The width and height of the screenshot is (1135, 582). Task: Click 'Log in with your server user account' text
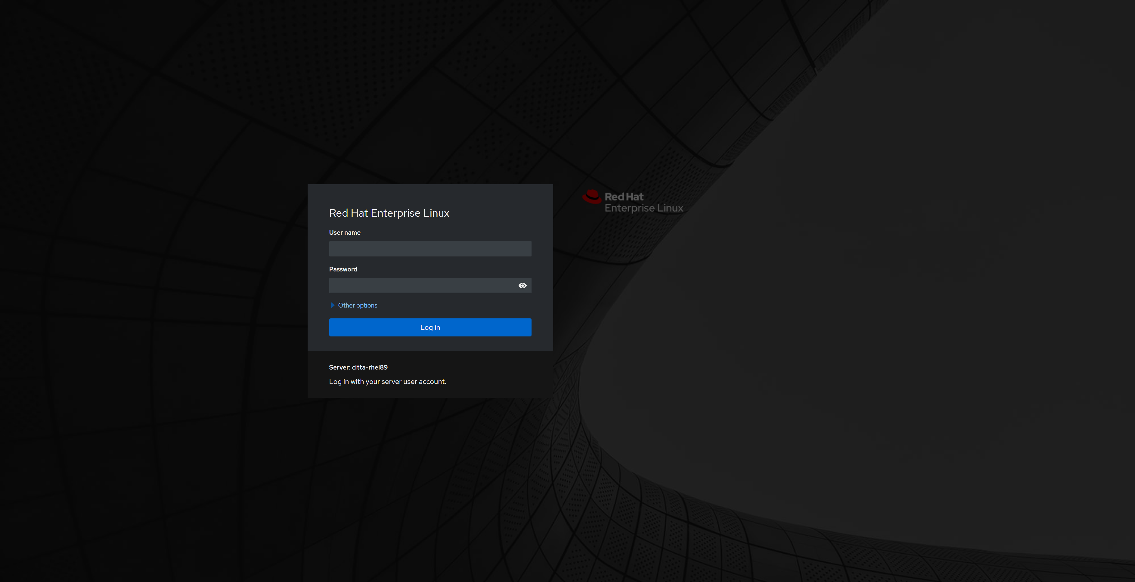[387, 382]
